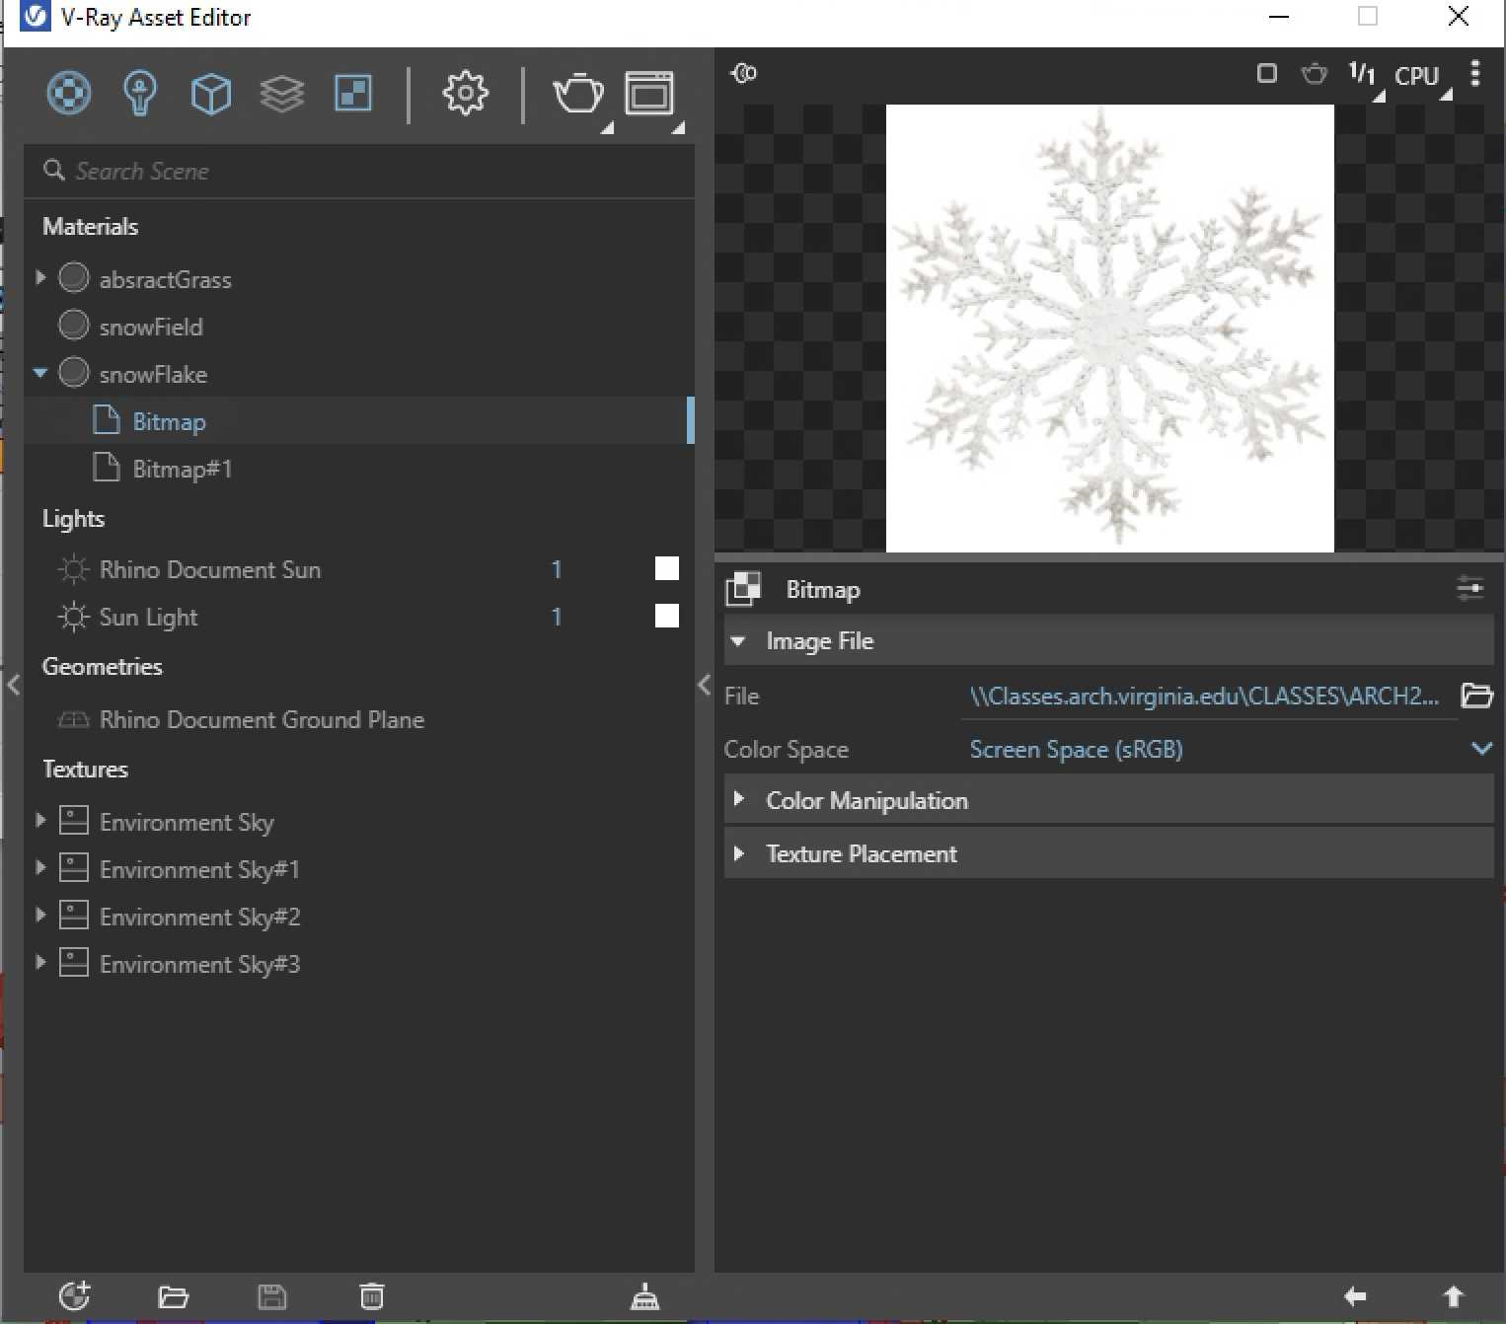
Task: Expand the absractGrass material
Action: coord(40,278)
